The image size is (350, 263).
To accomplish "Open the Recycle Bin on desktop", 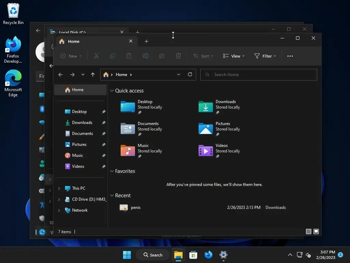I will pos(13,14).
